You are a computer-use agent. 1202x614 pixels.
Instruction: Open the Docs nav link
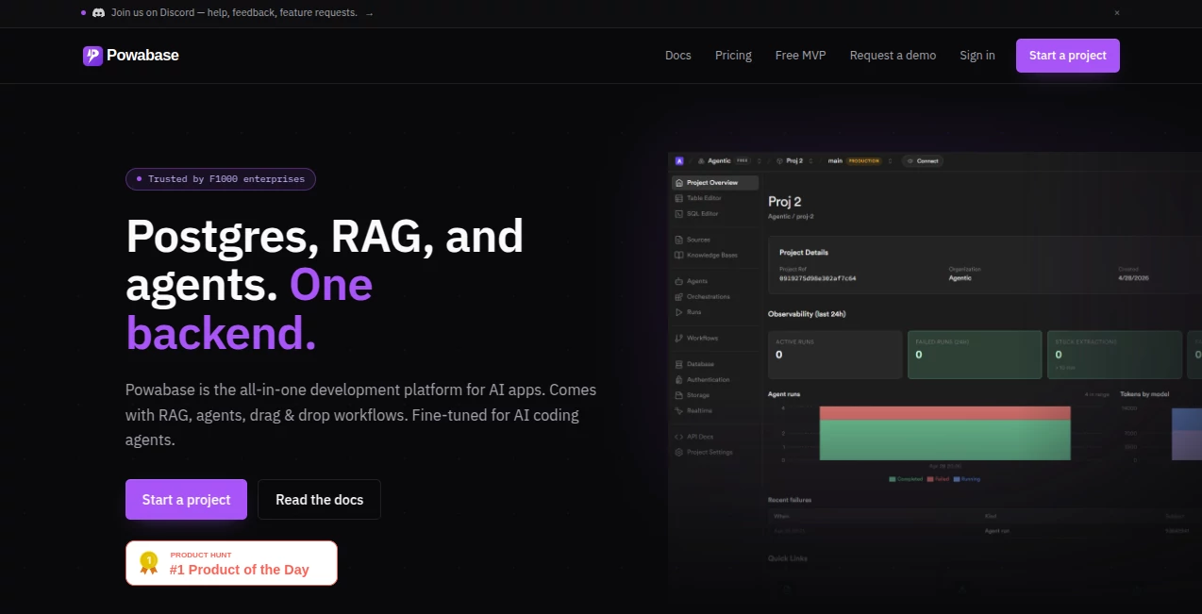click(x=678, y=56)
